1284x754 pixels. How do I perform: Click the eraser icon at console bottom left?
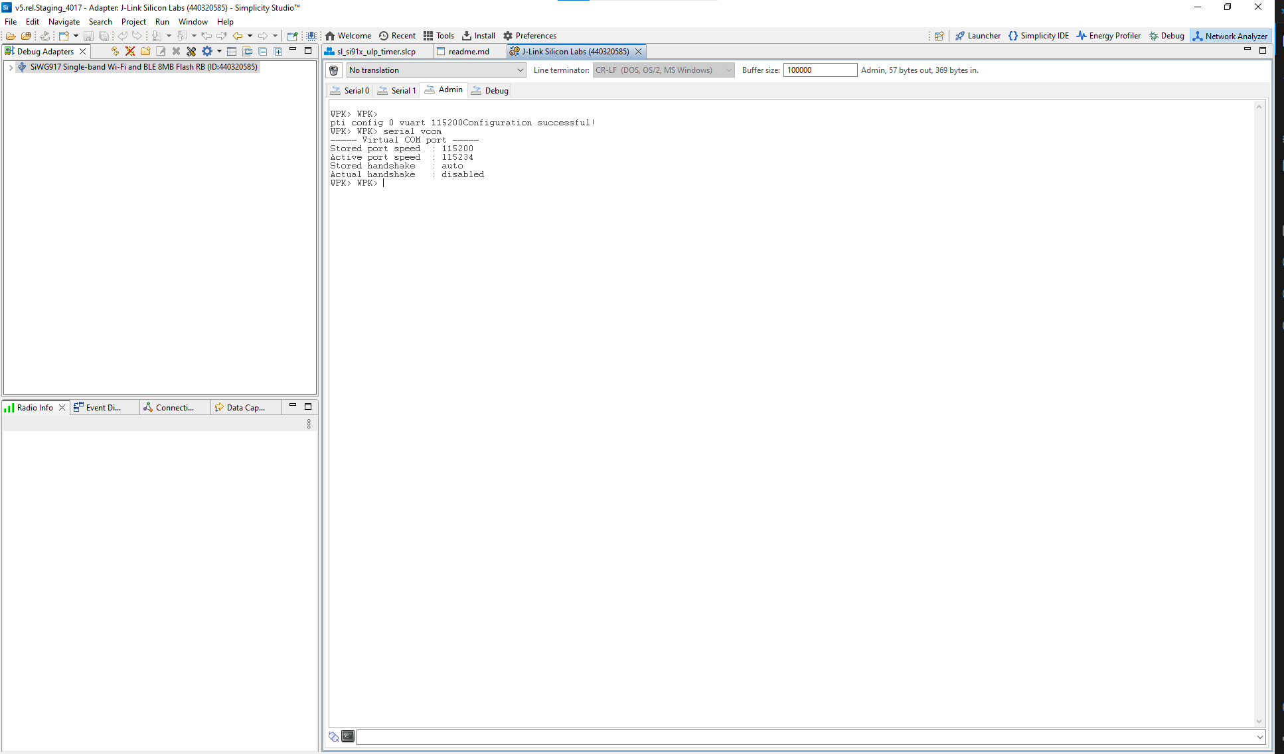click(334, 736)
